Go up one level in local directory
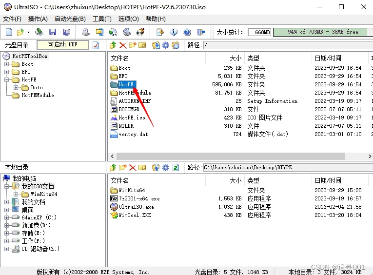Image resolution: width=373 pixels, height=275 pixels. 113,168
